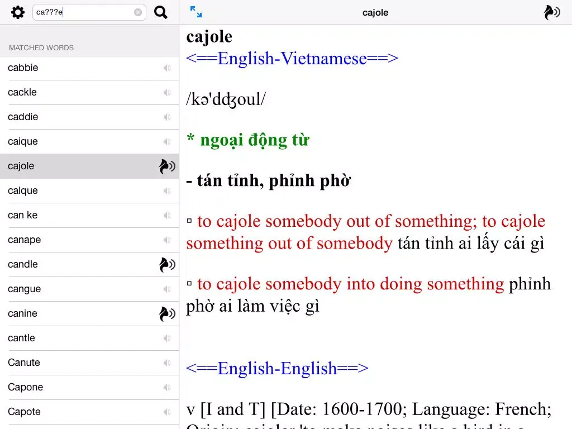This screenshot has width=572, height=429.
Task: Play audio for cantle
Action: [166, 339]
